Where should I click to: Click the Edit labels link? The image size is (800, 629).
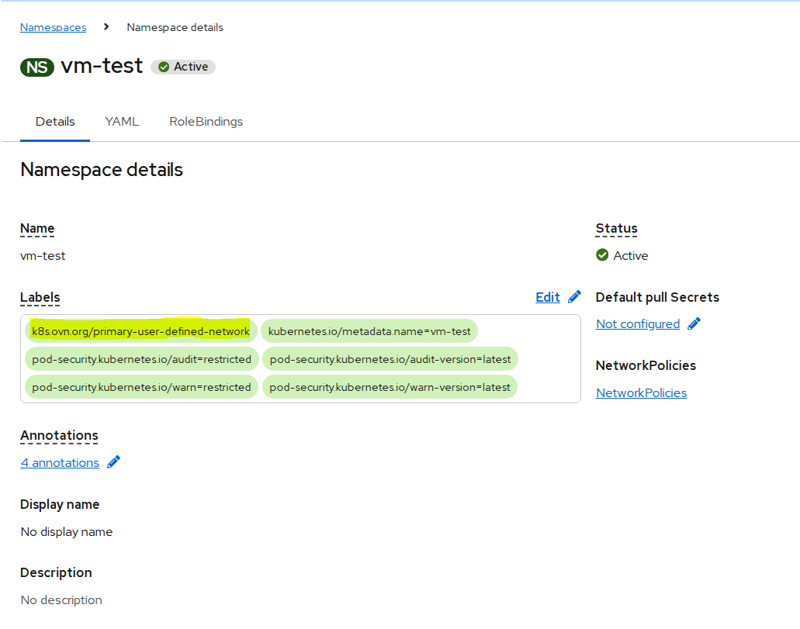[x=547, y=297]
